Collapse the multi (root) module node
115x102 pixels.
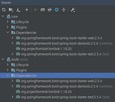(3, 59)
